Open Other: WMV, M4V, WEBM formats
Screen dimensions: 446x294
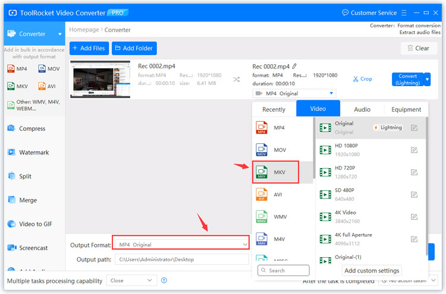[33, 105]
